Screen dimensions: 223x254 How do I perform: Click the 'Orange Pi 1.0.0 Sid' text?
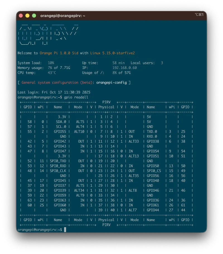pos(59,53)
